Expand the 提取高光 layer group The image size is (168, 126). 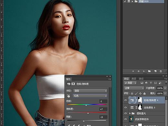click(130, 113)
